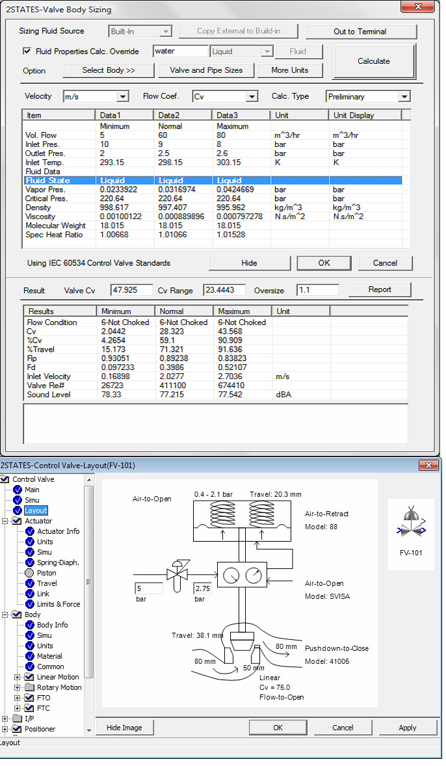The height and width of the screenshot is (766, 446).
Task: Click the Valve and Pipe Sizes button
Action: click(x=205, y=70)
